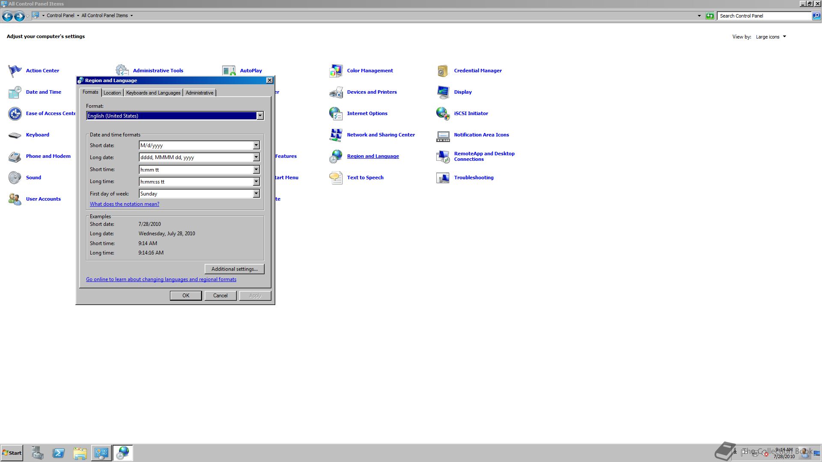Switch to the Location tab
This screenshot has height=462, width=822.
click(112, 93)
